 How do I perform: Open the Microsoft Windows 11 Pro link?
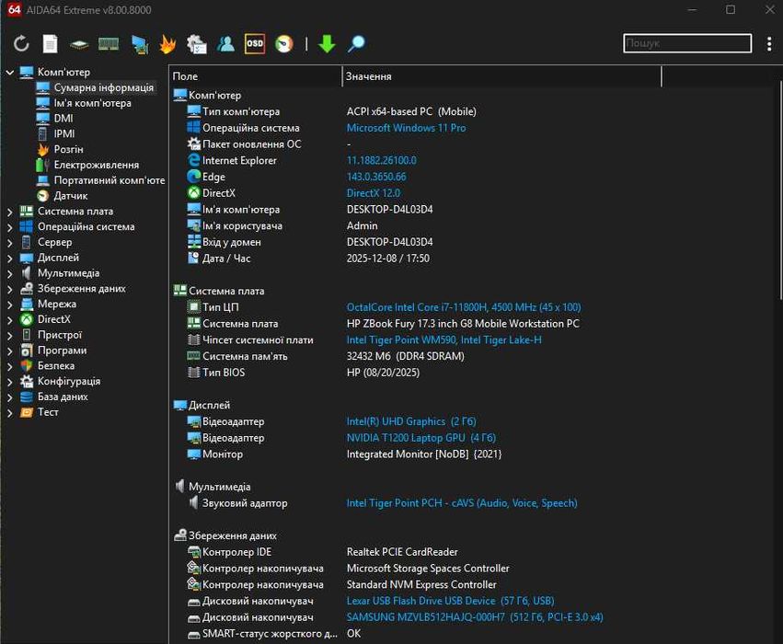tap(406, 128)
